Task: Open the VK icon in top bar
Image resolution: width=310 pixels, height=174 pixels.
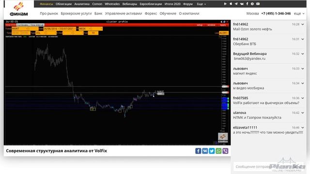Action: click(x=242, y=4)
